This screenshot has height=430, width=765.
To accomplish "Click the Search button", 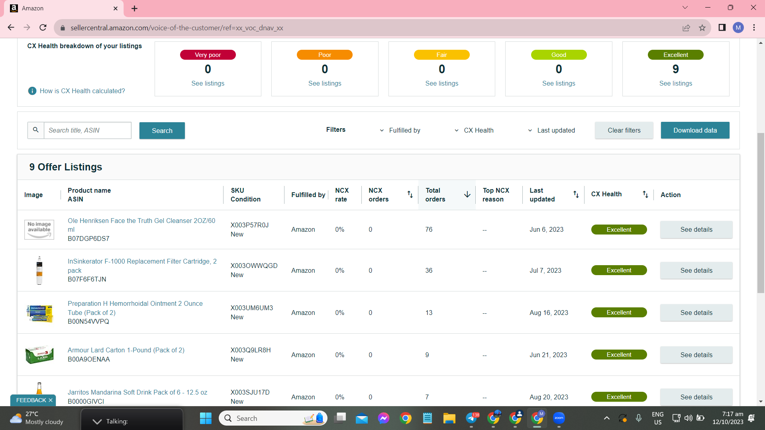I will 162,131.
